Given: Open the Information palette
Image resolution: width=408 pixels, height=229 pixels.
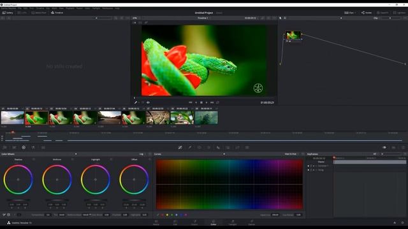Looking at the screenshot, I should [403, 148].
